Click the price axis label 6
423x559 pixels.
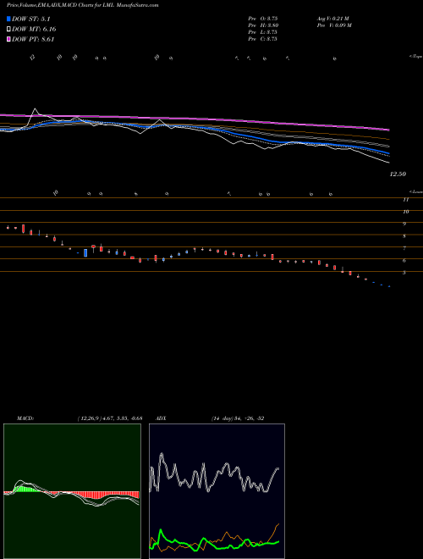pos(404,261)
